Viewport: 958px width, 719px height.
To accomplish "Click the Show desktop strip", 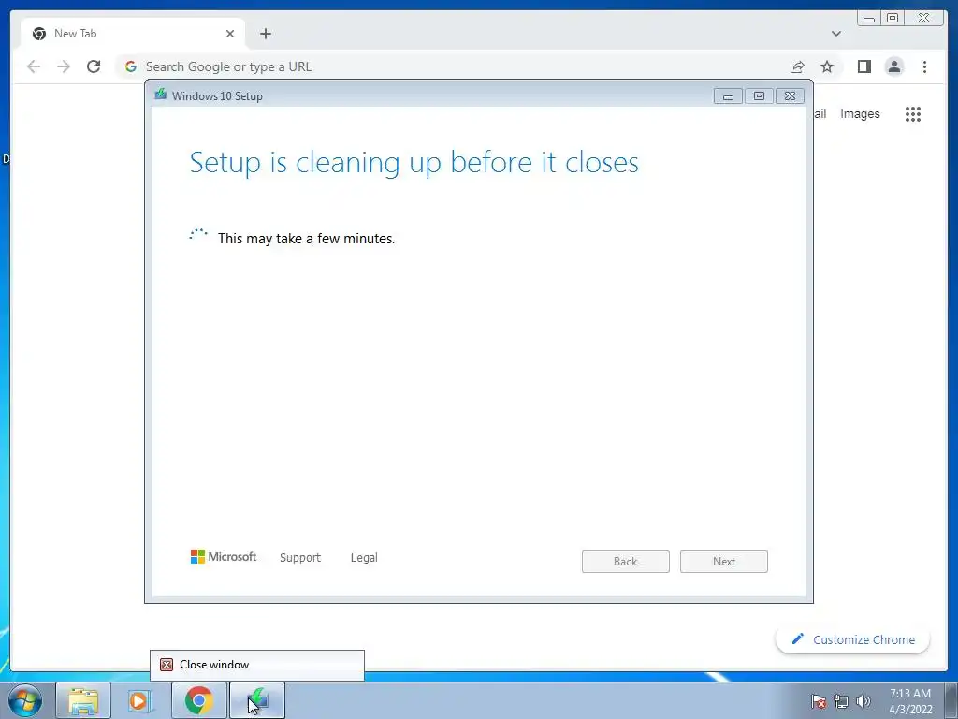I will click(x=951, y=700).
